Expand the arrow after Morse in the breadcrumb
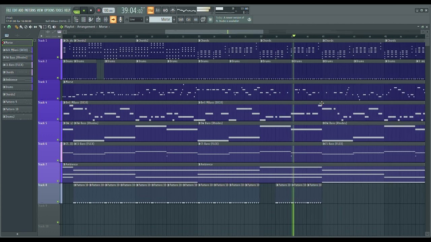The width and height of the screenshot is (431, 242). click(x=109, y=27)
